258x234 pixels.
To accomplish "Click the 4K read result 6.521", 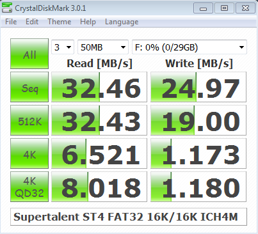I will [99, 153].
